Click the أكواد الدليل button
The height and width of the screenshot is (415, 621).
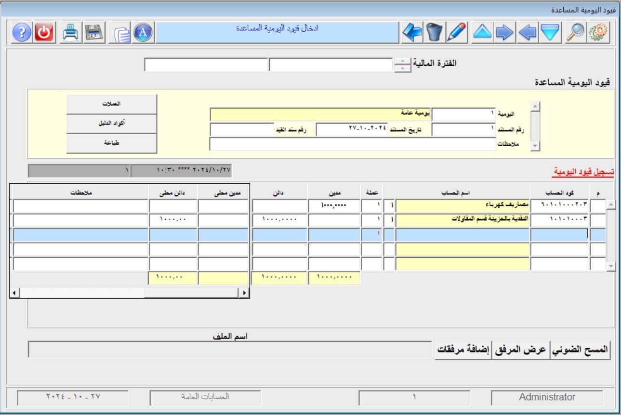pyautogui.click(x=112, y=124)
